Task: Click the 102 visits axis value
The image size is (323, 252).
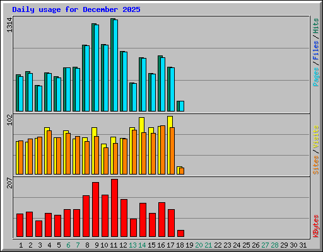Action: pos(9,120)
